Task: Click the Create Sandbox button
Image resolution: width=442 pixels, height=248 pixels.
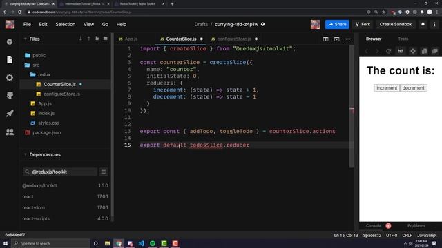Action: tap(396, 25)
